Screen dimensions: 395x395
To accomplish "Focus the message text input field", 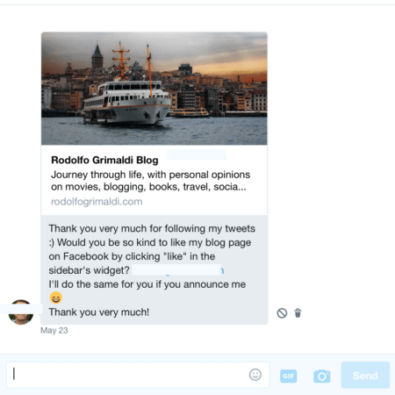I will pos(138,375).
